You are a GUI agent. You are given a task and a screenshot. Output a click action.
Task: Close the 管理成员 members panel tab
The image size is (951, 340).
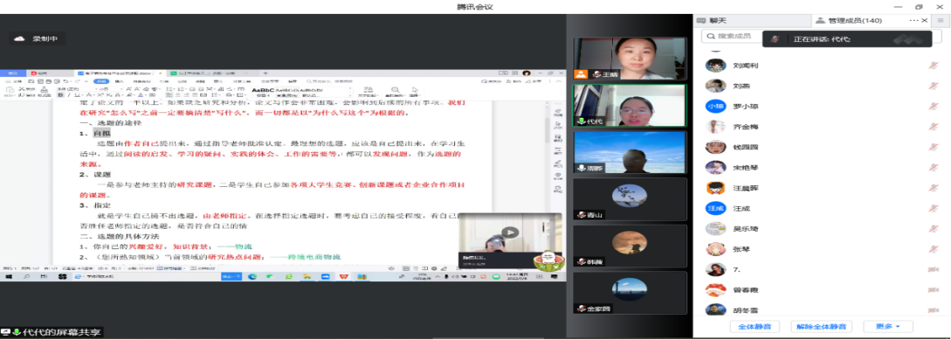pos(925,20)
